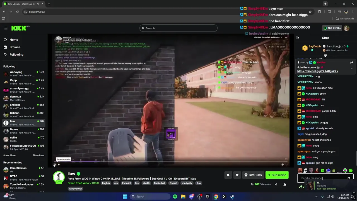
Task: Show hidden tray icons chevron
Action: 316,197
